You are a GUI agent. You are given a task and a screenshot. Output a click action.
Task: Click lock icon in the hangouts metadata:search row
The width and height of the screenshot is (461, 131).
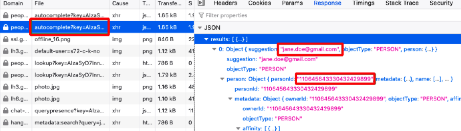(x=5, y=123)
